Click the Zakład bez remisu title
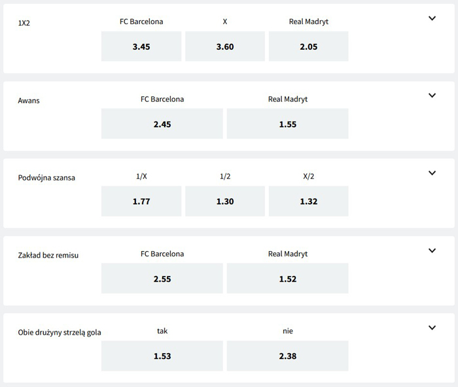 pyautogui.click(x=48, y=255)
